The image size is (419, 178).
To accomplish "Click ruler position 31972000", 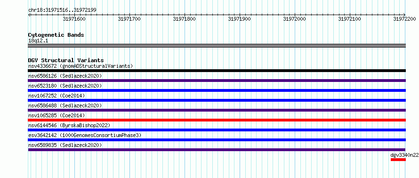I will click(294, 19).
